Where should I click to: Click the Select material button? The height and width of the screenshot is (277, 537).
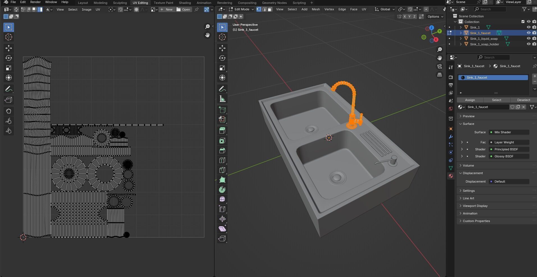pos(497,100)
